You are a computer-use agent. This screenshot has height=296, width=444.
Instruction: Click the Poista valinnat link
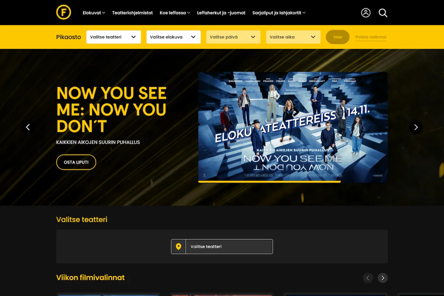pos(371,37)
